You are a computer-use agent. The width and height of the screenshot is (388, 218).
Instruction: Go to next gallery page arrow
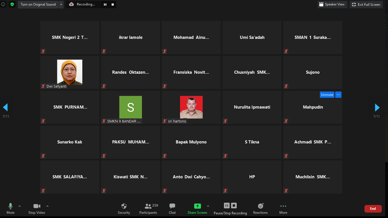tap(377, 107)
